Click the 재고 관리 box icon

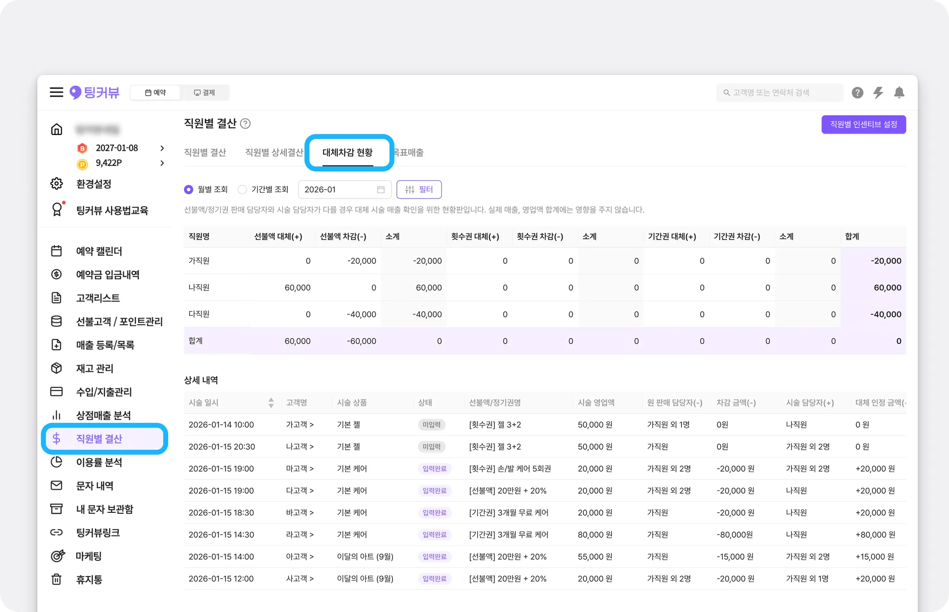57,368
